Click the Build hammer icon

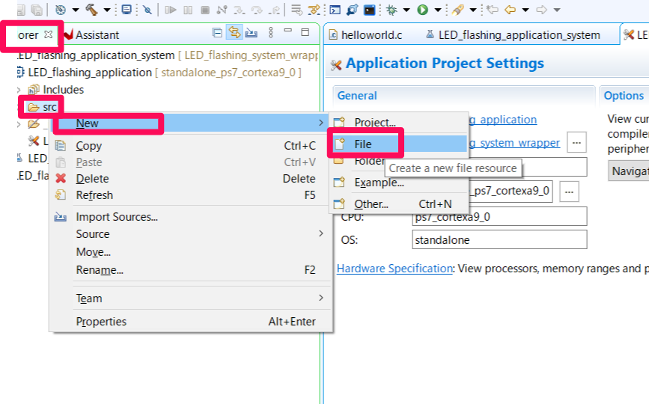coord(91,10)
